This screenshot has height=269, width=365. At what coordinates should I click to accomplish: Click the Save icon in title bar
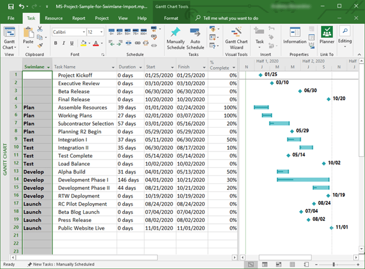pyautogui.click(x=11, y=6)
